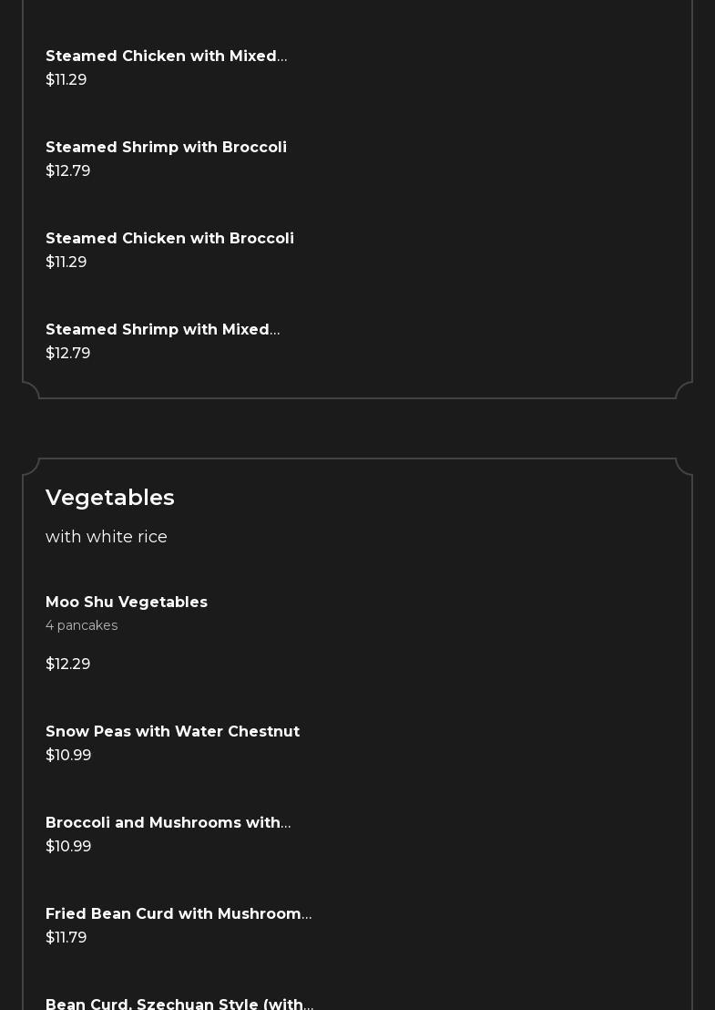Viewport: 715px width, 1010px height.
Task: Click the $12.79 price below Steamed Shrimp with Broccoli
Action: [x=68, y=171]
